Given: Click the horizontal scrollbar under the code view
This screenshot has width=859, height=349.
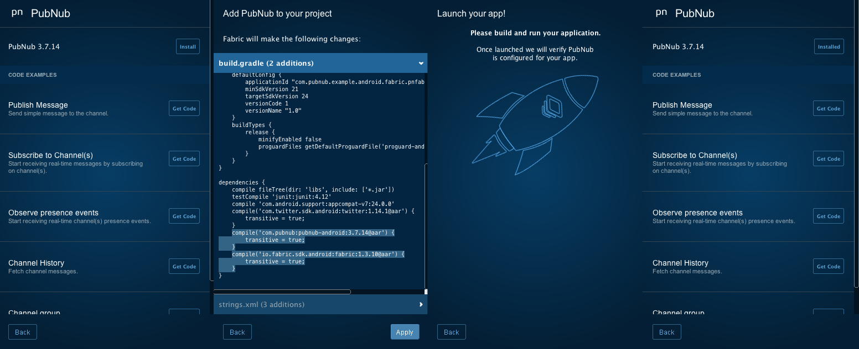Looking at the screenshot, I should tap(282, 292).
